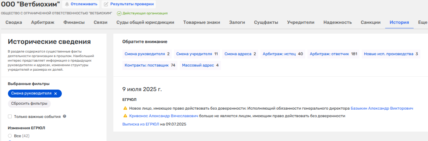Open Результаты проверки button
The image size is (428, 141).
[129, 4]
